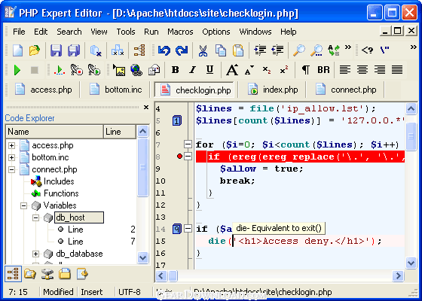Click the Redo arrow icon
This screenshot has height=301, width=422.
coord(182,50)
